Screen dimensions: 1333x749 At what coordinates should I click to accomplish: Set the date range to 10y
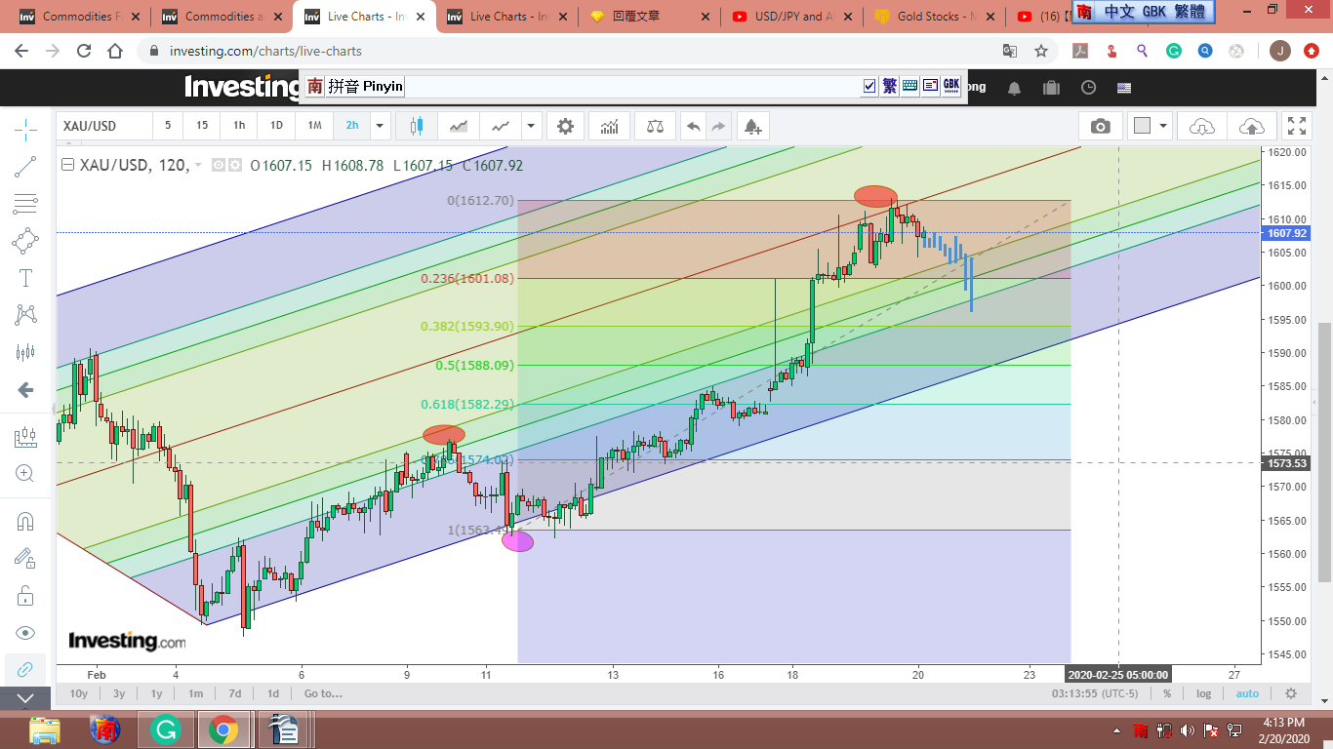pos(79,693)
